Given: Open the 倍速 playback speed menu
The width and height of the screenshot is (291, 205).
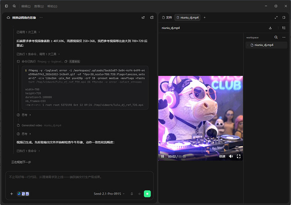Looking at the screenshot, I should (x=222, y=156).
